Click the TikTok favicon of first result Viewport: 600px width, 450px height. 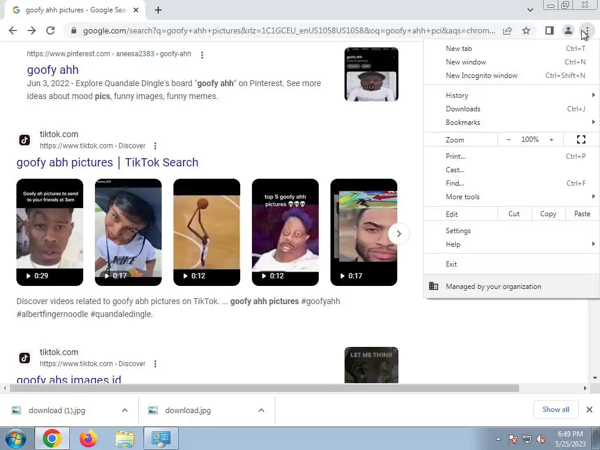(x=25, y=140)
